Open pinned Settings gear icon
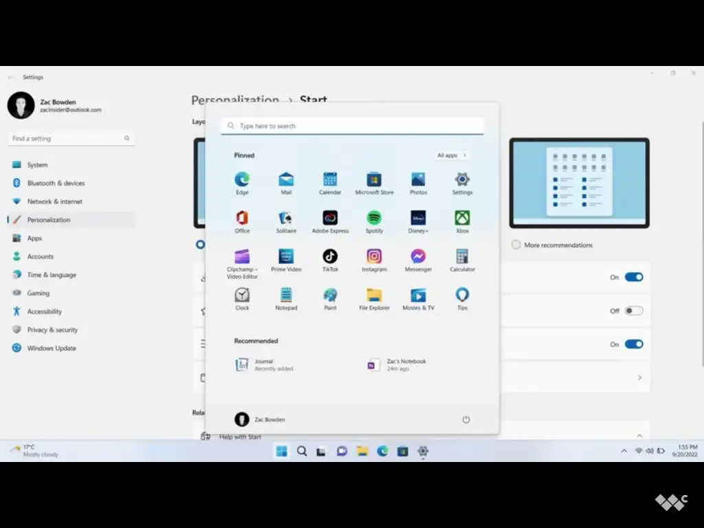The width and height of the screenshot is (704, 528). point(462,183)
